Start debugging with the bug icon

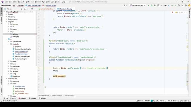(152, 5)
